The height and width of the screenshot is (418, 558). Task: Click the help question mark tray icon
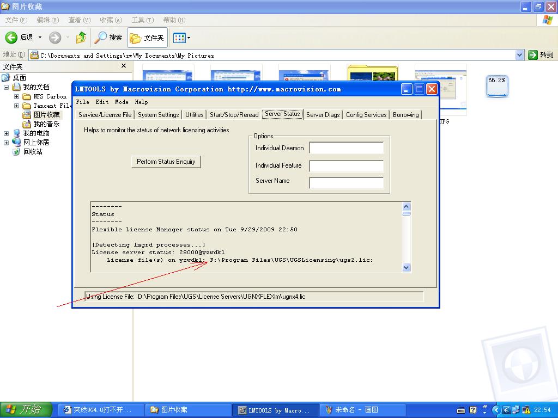point(472,410)
